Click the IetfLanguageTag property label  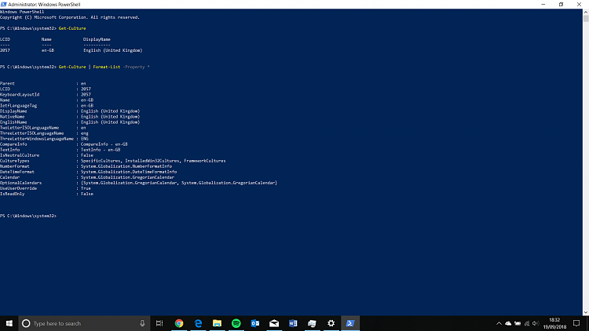(18, 105)
